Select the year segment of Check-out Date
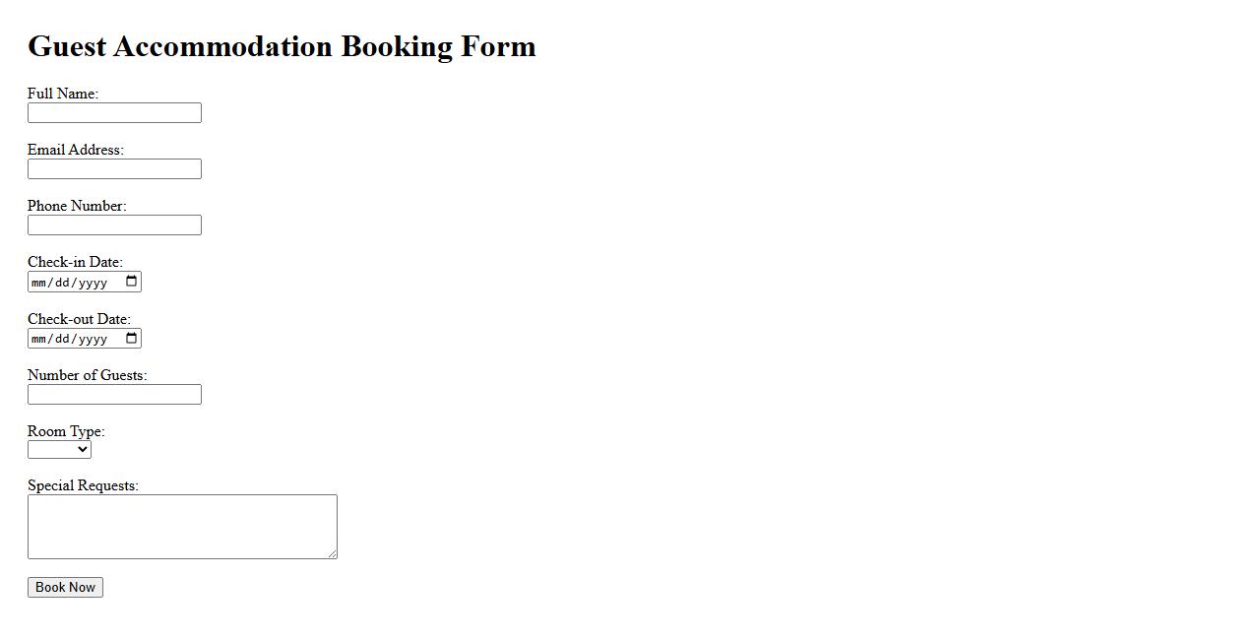The image size is (1258, 640). (x=93, y=339)
